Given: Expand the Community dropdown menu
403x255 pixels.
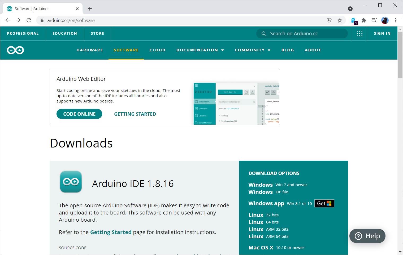Looking at the screenshot, I should click(x=253, y=50).
